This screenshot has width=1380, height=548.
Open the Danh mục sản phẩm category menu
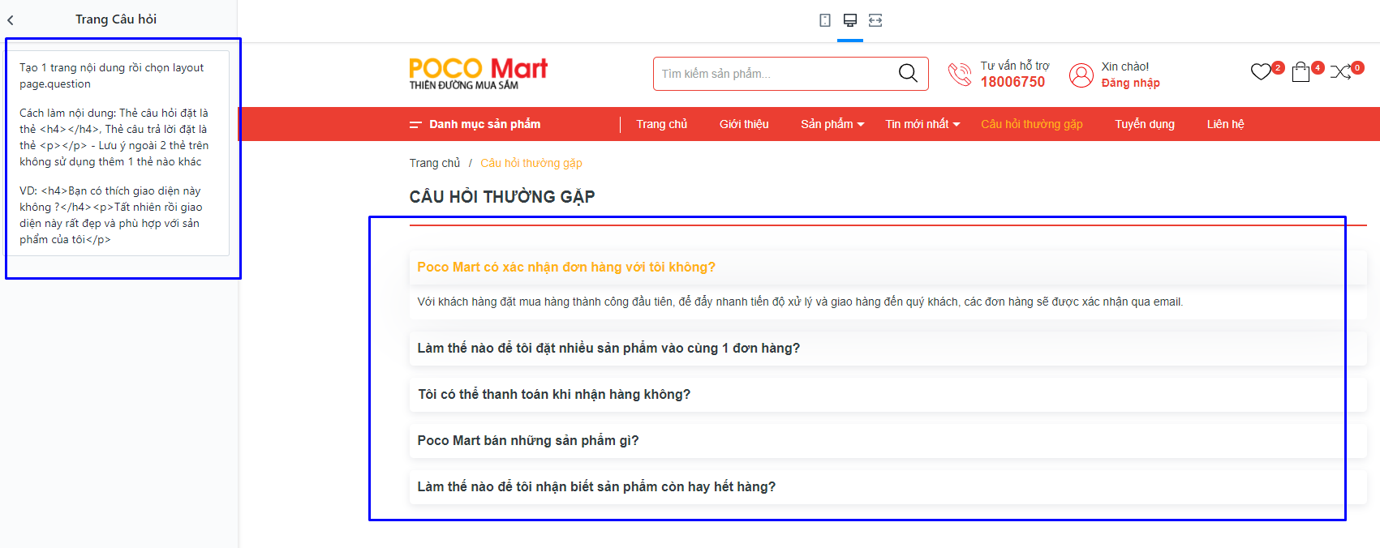coord(484,124)
